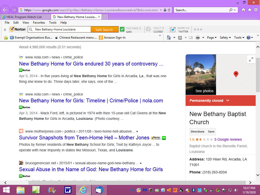
Task: Open the 5 Google reviews link
Action: pyautogui.click(x=228, y=139)
